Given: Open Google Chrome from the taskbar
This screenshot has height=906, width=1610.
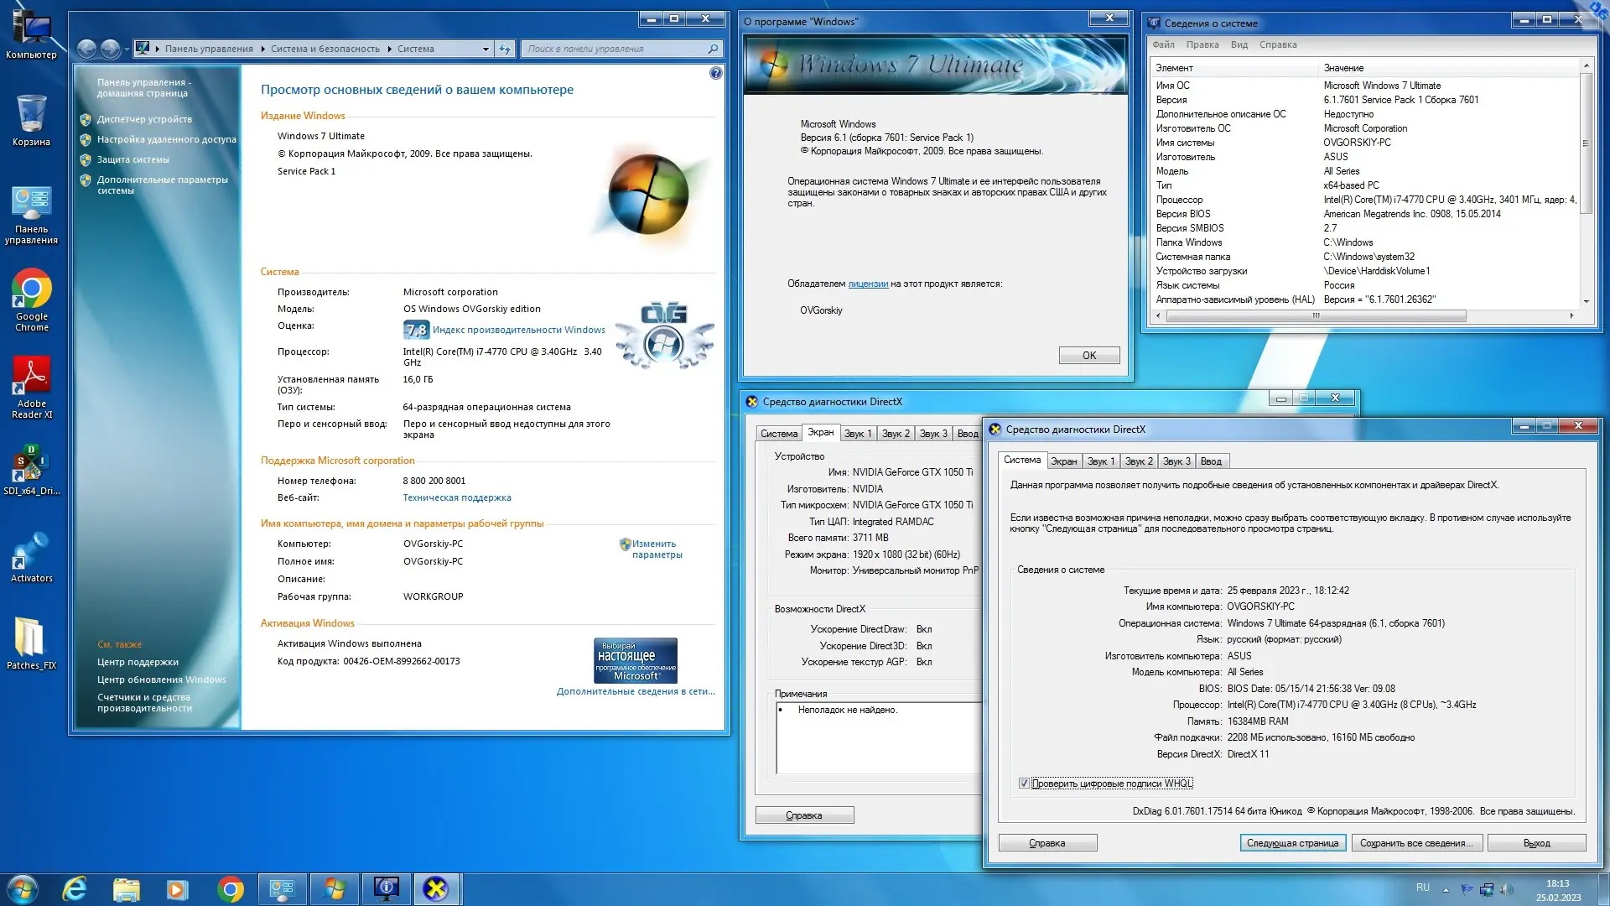Looking at the screenshot, I should pos(229,888).
